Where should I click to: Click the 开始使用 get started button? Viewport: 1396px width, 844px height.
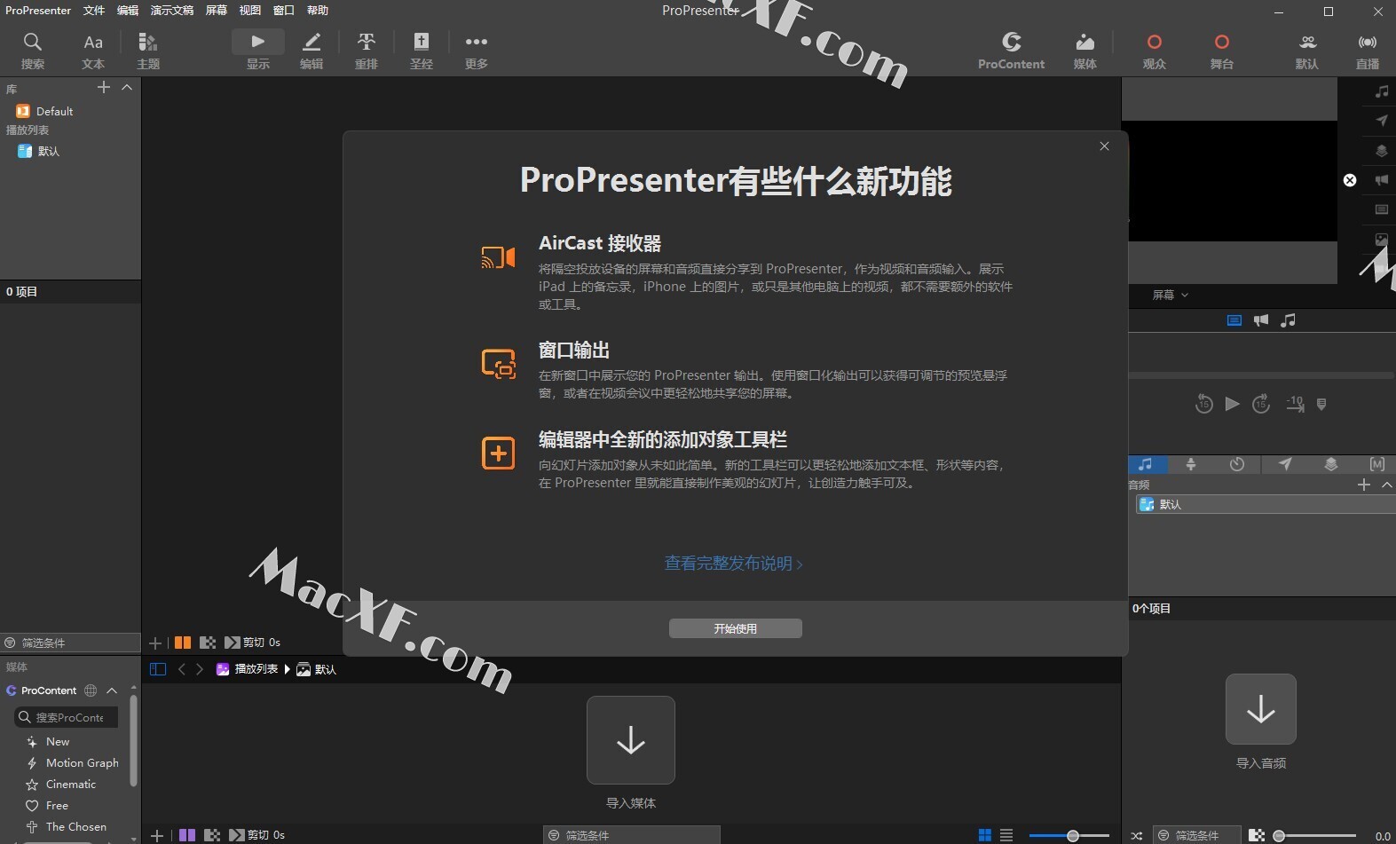[x=736, y=628]
